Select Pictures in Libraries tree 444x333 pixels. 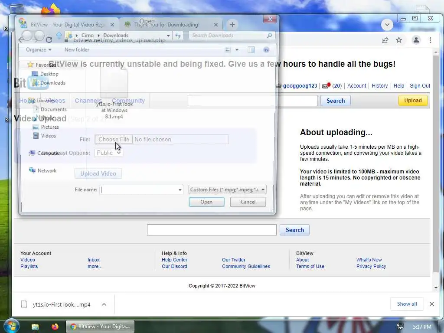[49, 127]
